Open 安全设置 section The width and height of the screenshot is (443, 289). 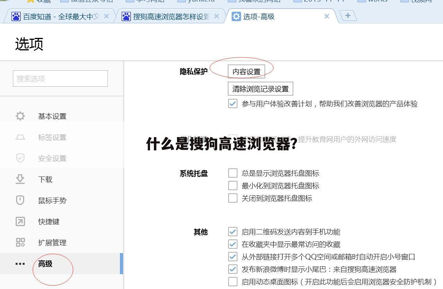click(62, 158)
